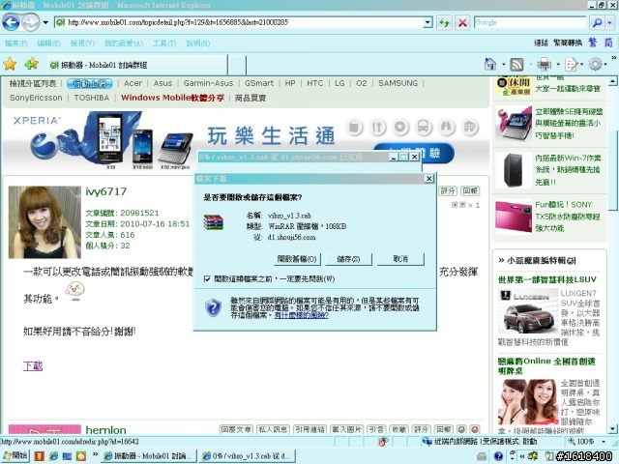
Task: Click the empty new tab button
Action: coord(237,65)
